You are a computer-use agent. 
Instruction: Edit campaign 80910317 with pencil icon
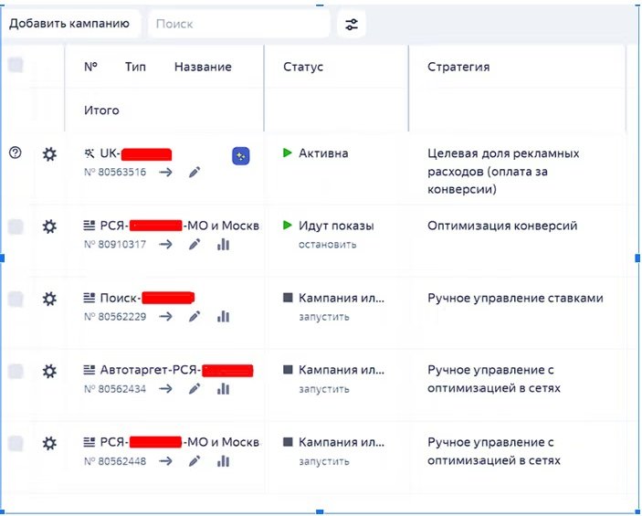(x=195, y=245)
